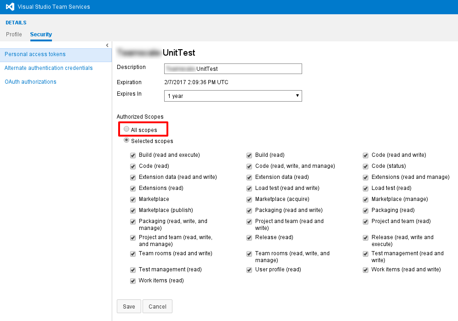The height and width of the screenshot is (321, 458).
Task: Toggle Code (status) checkbox
Action: coord(366,166)
